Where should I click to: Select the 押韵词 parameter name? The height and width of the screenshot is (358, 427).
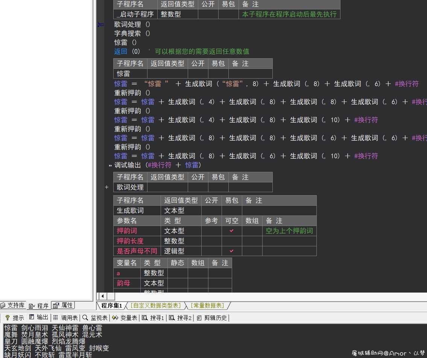click(137, 231)
